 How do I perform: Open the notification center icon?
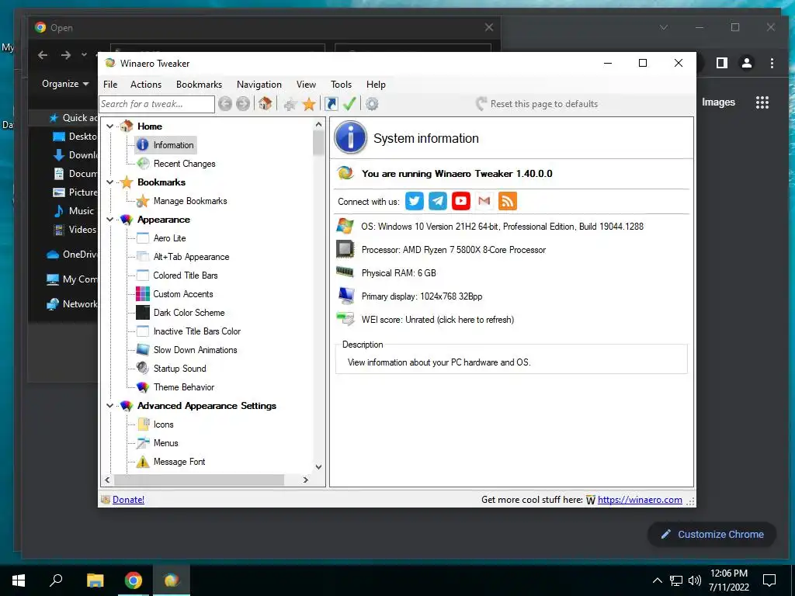pyautogui.click(x=769, y=580)
